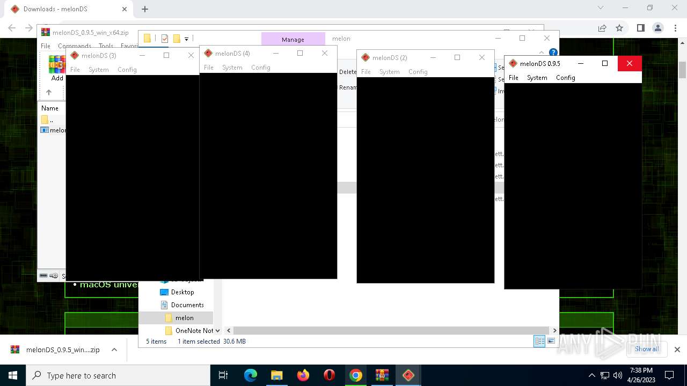Image resolution: width=687 pixels, height=386 pixels.
Task: Open Opera from taskbar
Action: click(x=330, y=375)
